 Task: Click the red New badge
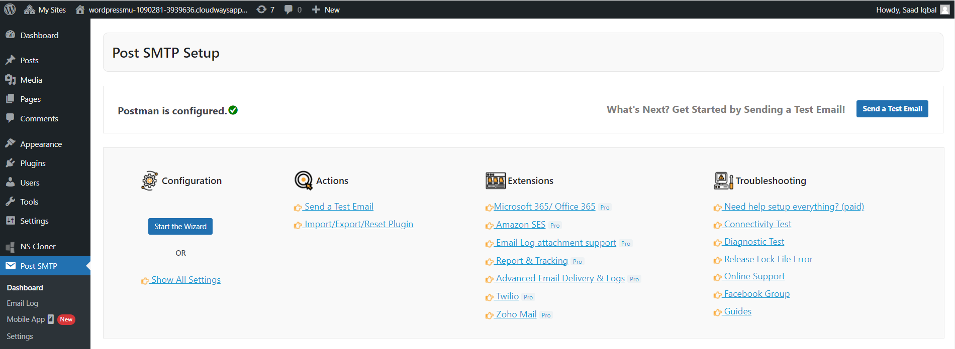coord(66,319)
